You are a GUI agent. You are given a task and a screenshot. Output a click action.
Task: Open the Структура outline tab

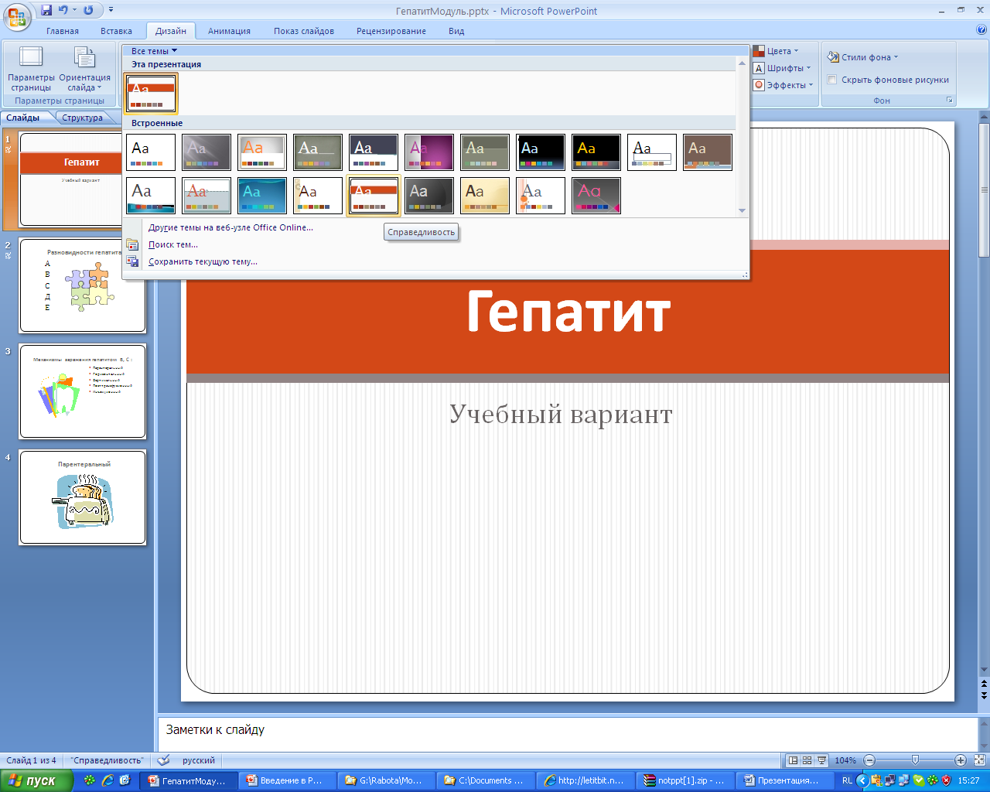[x=82, y=118]
